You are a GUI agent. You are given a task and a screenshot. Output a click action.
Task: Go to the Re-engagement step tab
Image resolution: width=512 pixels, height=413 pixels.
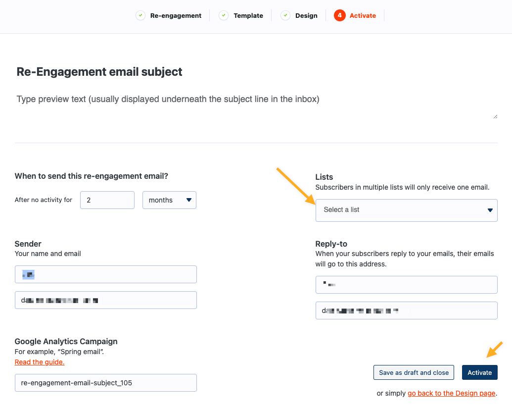176,16
